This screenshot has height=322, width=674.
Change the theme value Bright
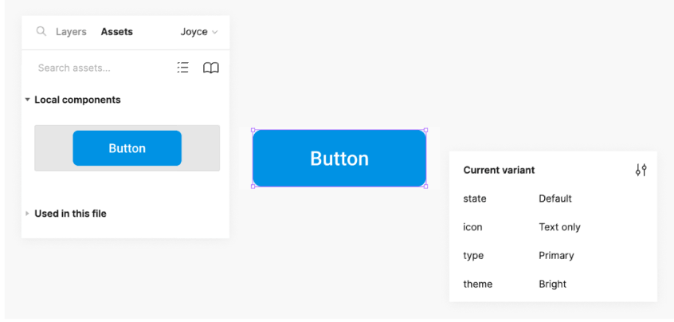(552, 285)
